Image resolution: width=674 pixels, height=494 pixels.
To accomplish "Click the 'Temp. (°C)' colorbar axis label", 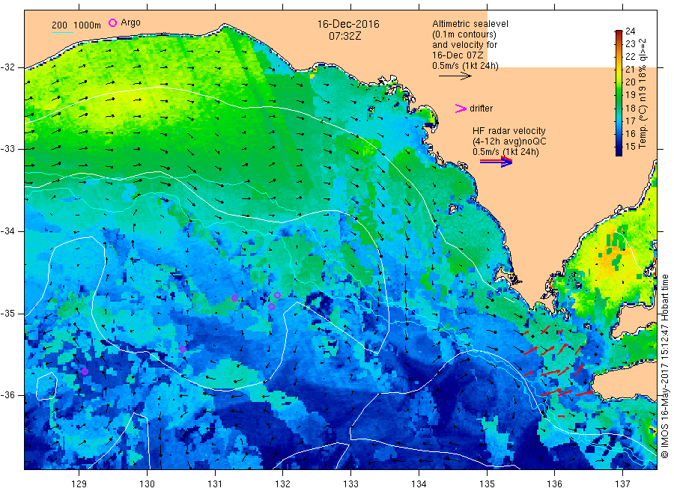I will (x=643, y=126).
